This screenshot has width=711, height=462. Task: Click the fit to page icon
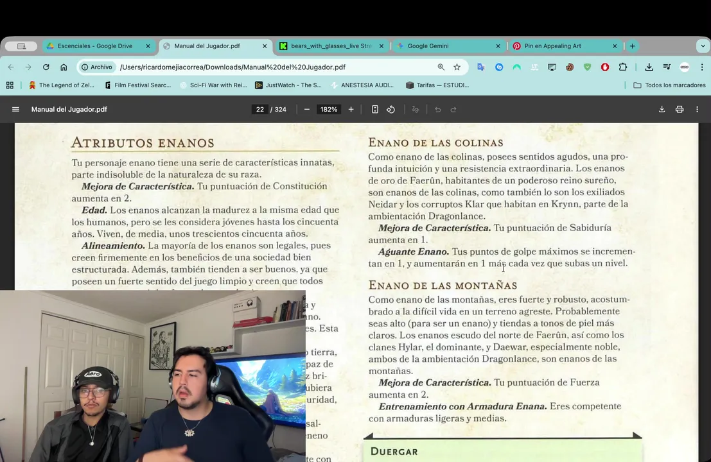(374, 109)
